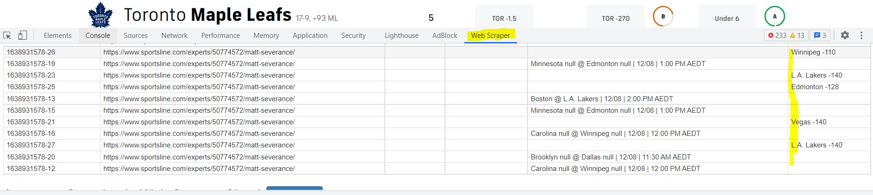Viewport: 873px width, 195px height.
Task: Select row 1638931578-26 in the table
Action: tap(437, 52)
